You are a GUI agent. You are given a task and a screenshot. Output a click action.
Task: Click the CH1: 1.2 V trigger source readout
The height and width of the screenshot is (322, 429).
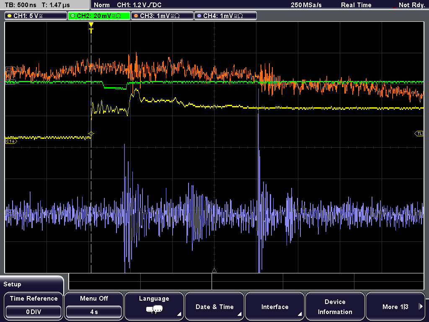tap(139, 5)
